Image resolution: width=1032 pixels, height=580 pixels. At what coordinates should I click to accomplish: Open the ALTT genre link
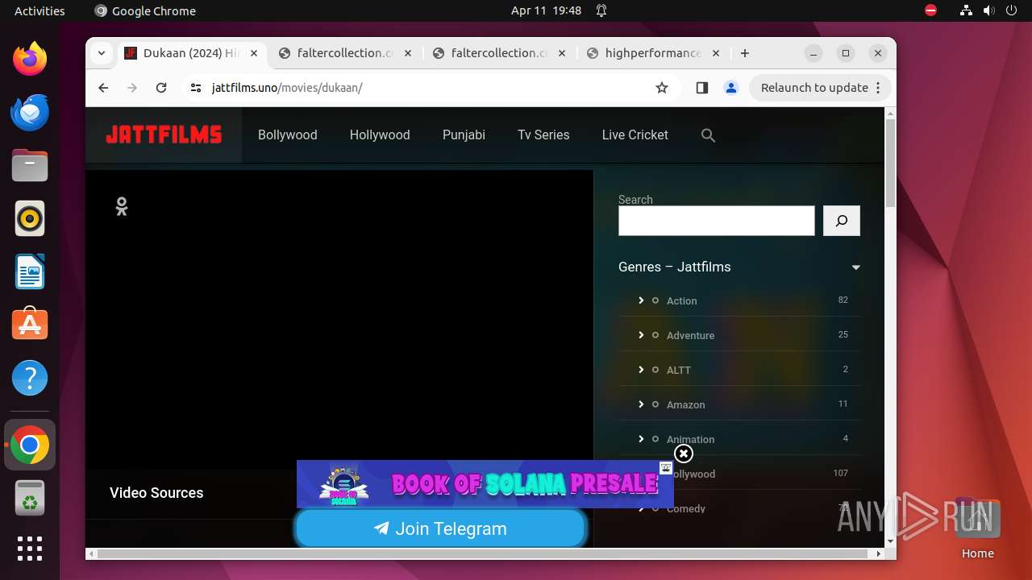coord(679,370)
